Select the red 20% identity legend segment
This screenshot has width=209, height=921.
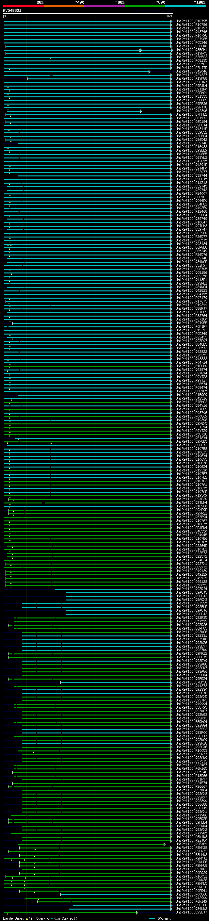coord(23,6)
